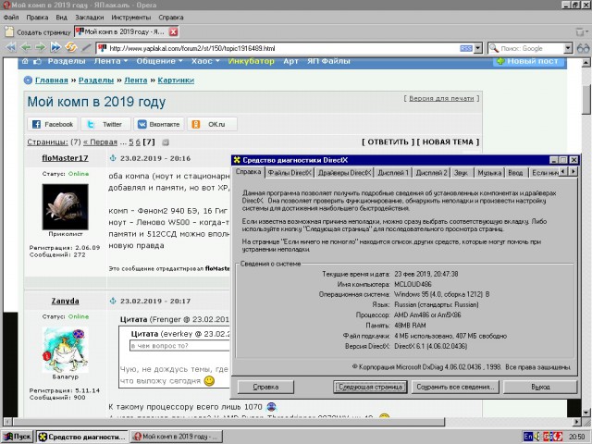The height and width of the screenshot is (444, 592).
Task: Click the Сохранить все сведения button
Action: (x=455, y=387)
